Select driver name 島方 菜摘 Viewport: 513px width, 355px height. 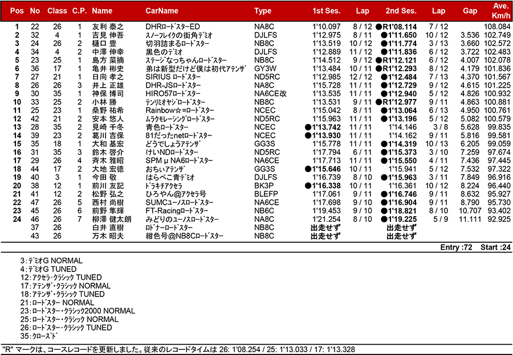(108, 60)
